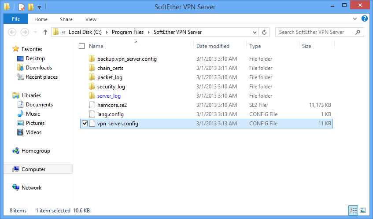Expand hidden path chevrons in address bar
The height and width of the screenshot is (219, 373).
pyautogui.click(x=63, y=32)
